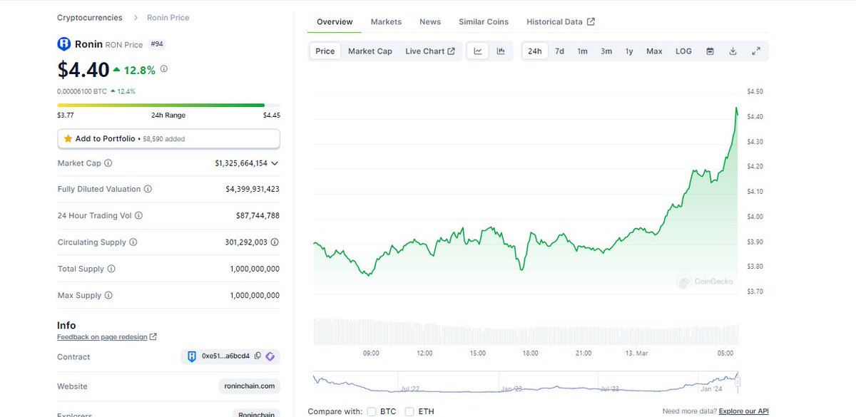
Task: Click the $4.40 price heading
Action: point(83,69)
